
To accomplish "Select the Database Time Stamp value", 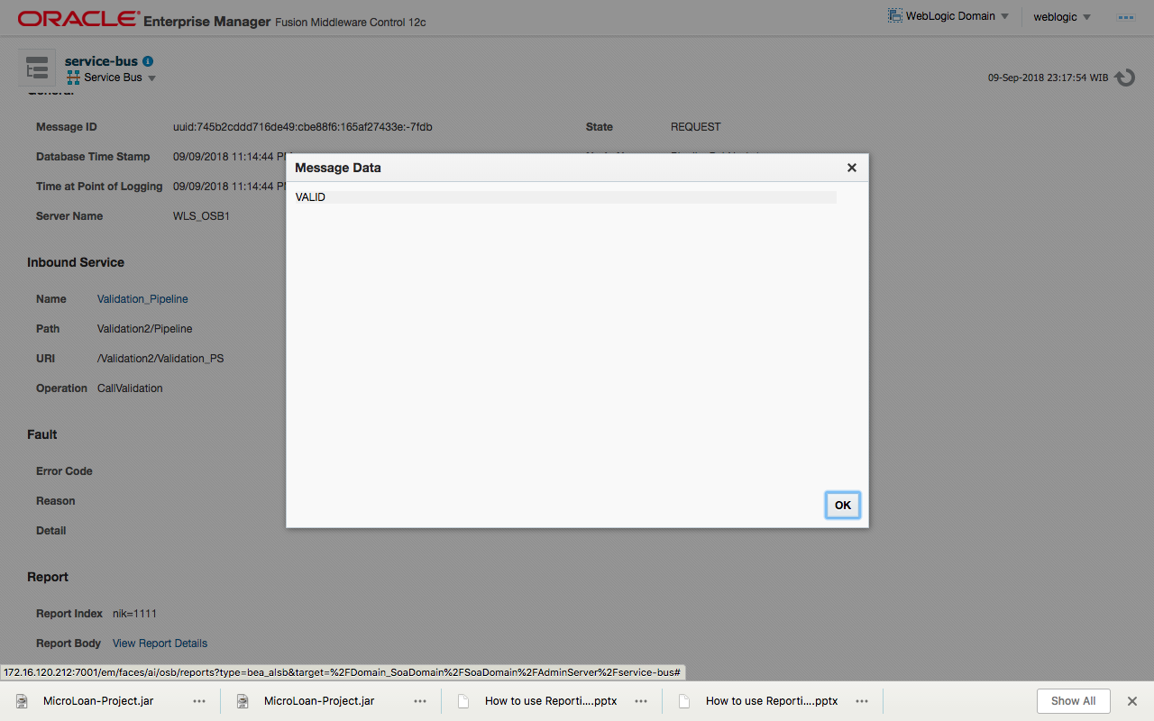I will pyautogui.click(x=230, y=157).
